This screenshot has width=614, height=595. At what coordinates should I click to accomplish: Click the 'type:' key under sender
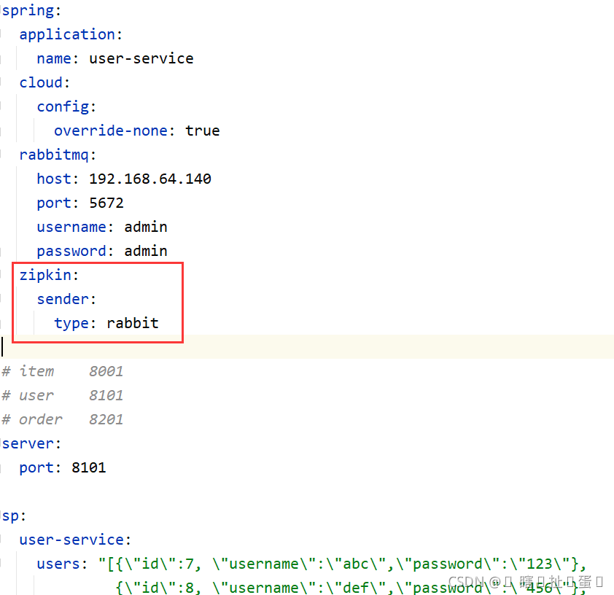click(x=75, y=323)
